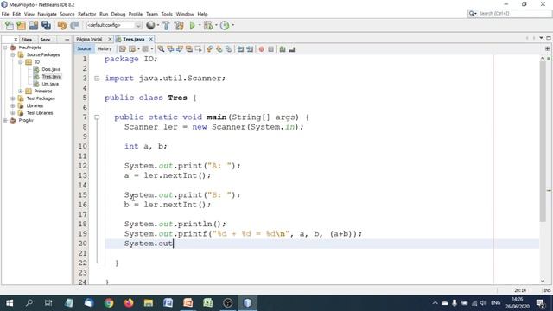Image resolution: width=553 pixels, height=311 pixels.
Task: Open dropdown arrow next to Profile icon
Action: click(x=232, y=25)
